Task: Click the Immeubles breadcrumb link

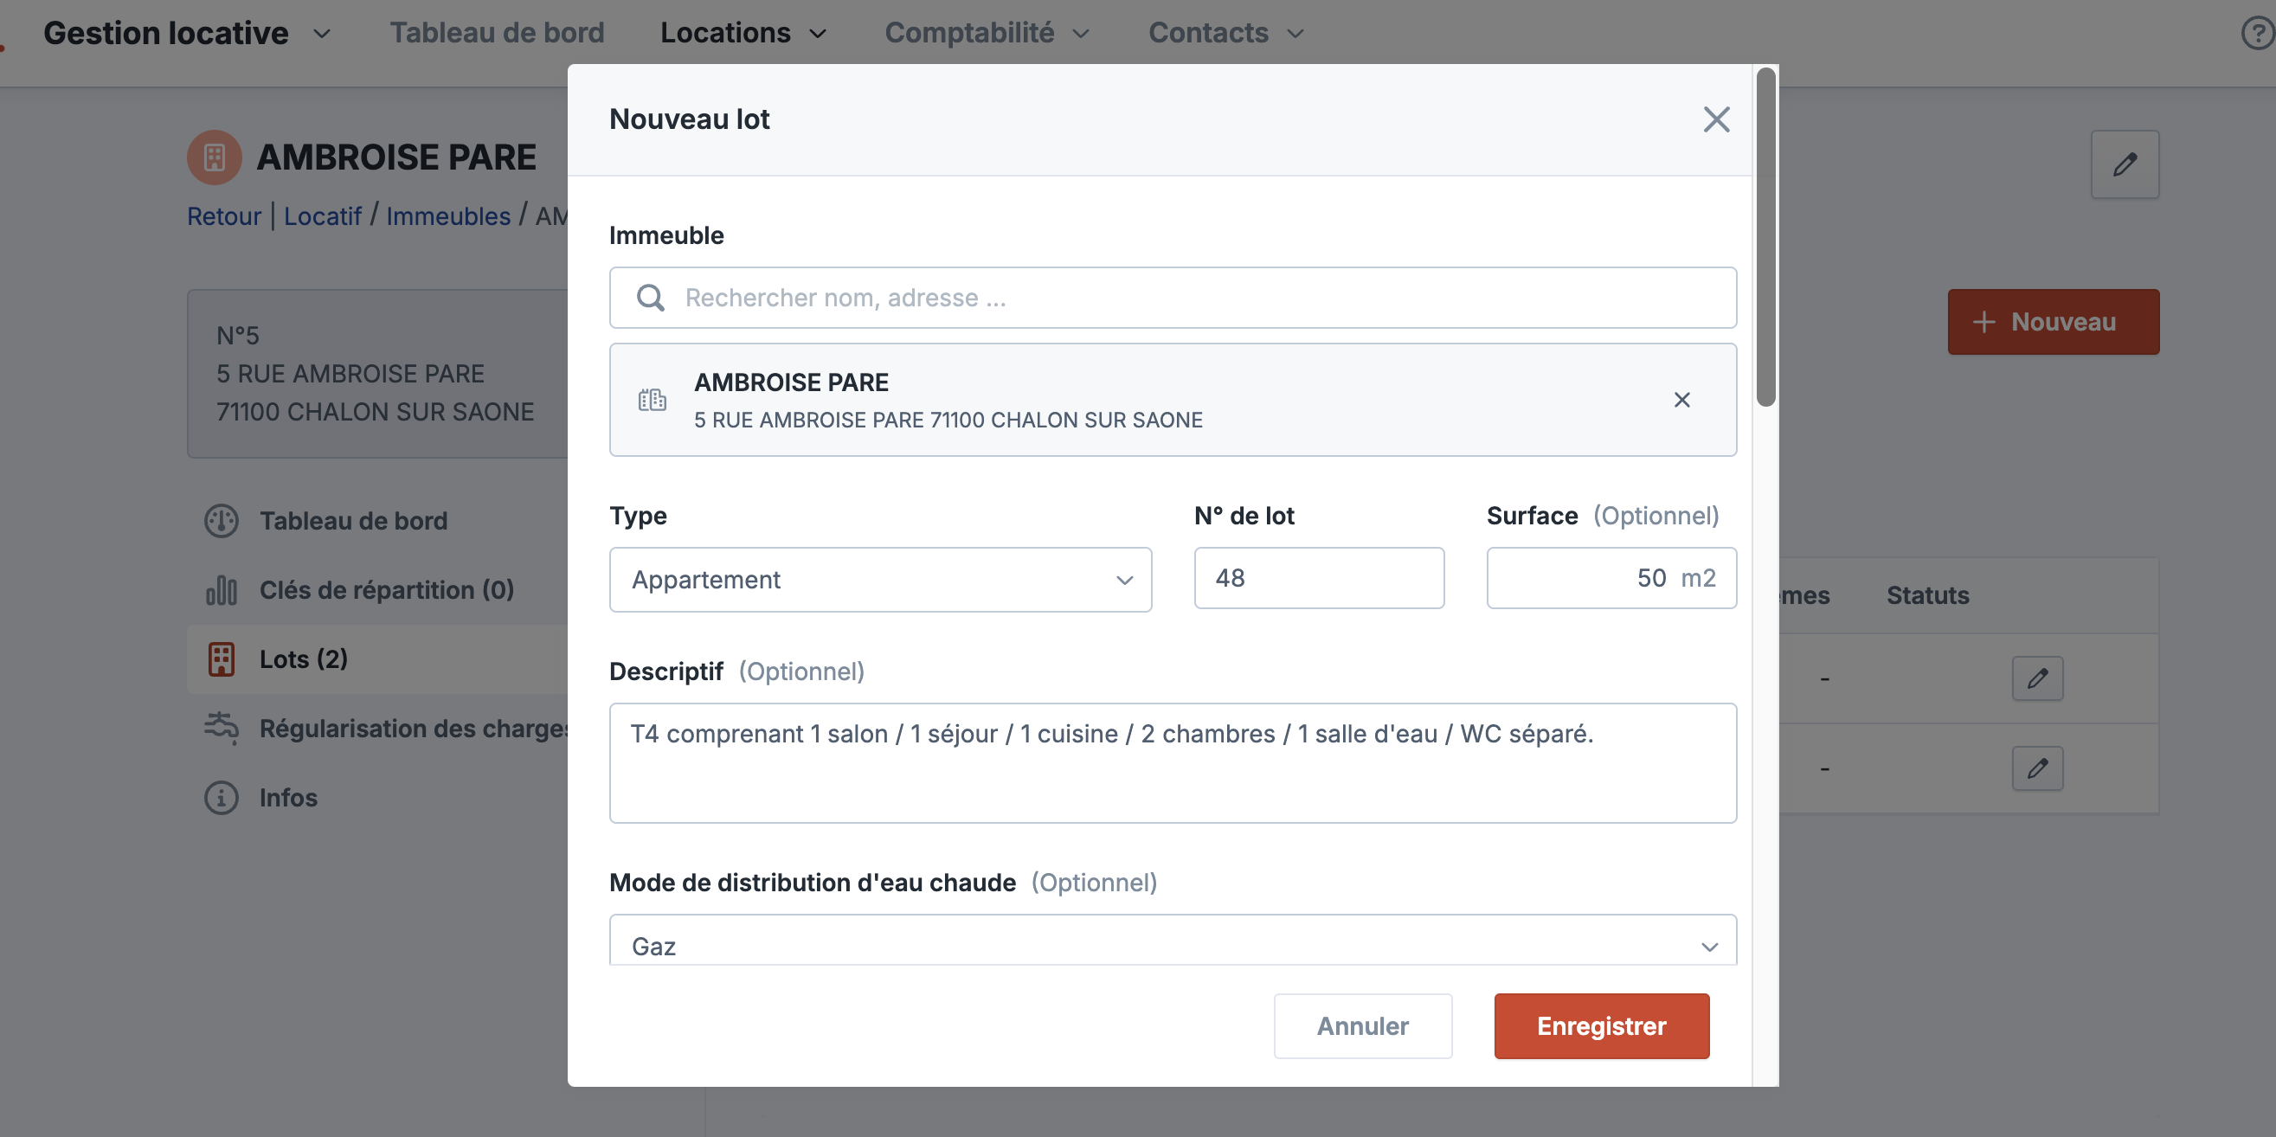Action: click(448, 216)
